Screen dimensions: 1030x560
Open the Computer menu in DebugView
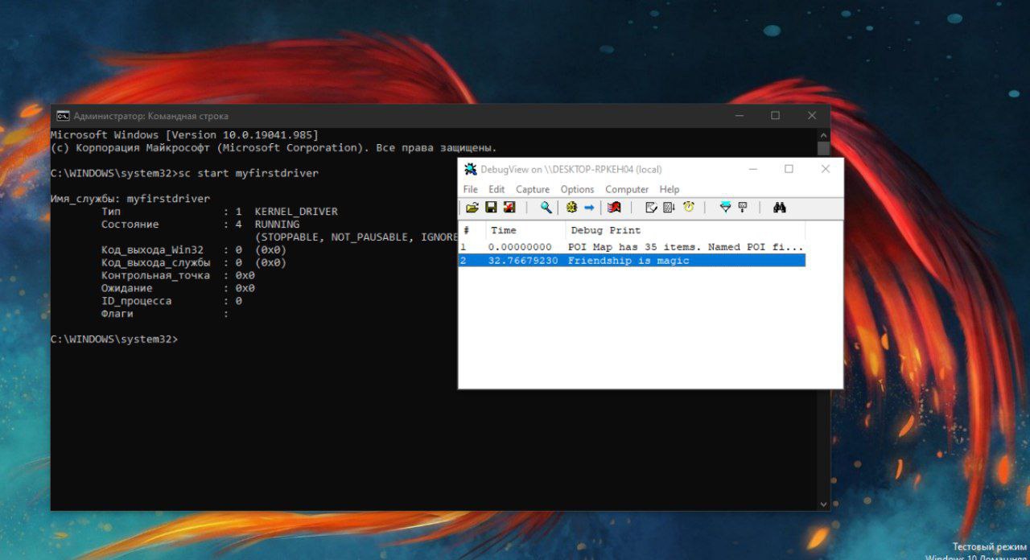click(x=627, y=189)
